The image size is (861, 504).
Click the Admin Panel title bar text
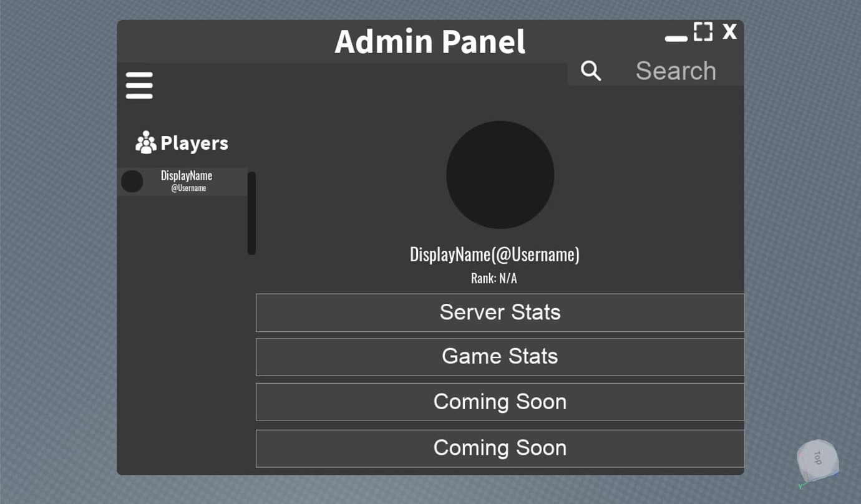pyautogui.click(x=430, y=41)
